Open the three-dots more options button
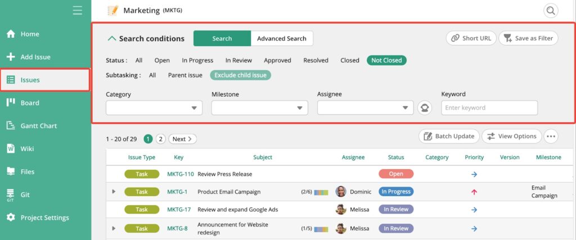This screenshot has height=240, width=576. [x=551, y=137]
